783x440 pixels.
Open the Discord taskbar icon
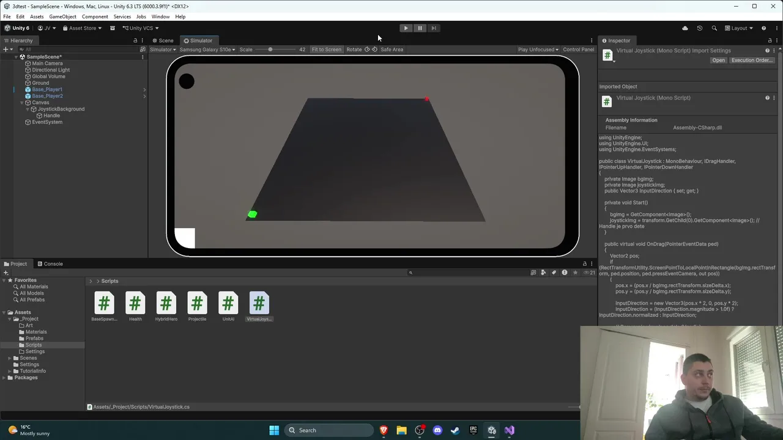(x=437, y=430)
